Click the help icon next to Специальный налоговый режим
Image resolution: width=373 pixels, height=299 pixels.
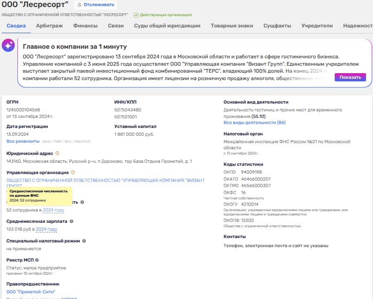(x=84, y=241)
